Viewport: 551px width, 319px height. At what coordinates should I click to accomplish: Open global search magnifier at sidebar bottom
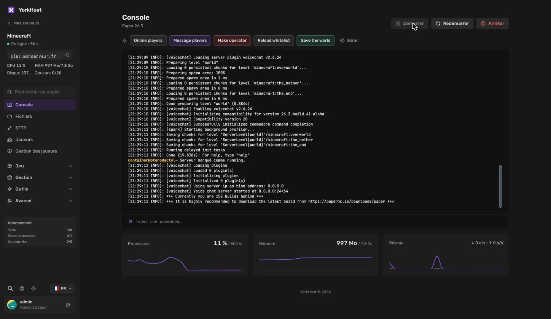[10, 289]
